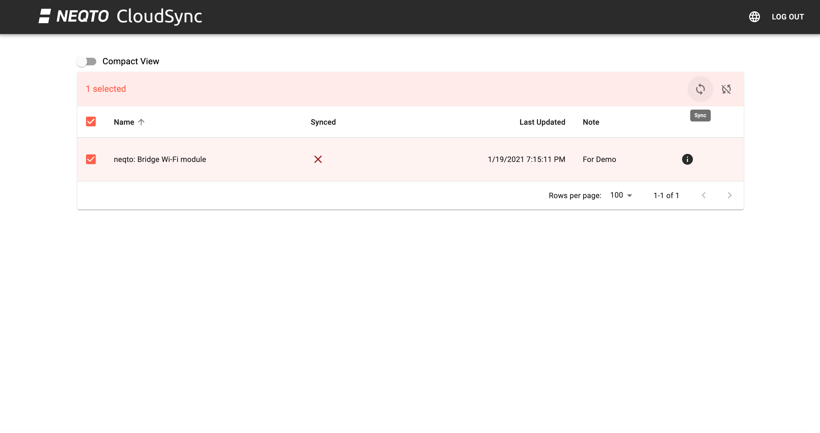Screen dimensions: 820x433
Task: Select the neqto: Bridge Wi-Fi module row
Action: [x=410, y=159]
